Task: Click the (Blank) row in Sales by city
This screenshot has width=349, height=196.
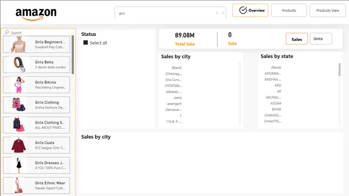Action: 177,68
